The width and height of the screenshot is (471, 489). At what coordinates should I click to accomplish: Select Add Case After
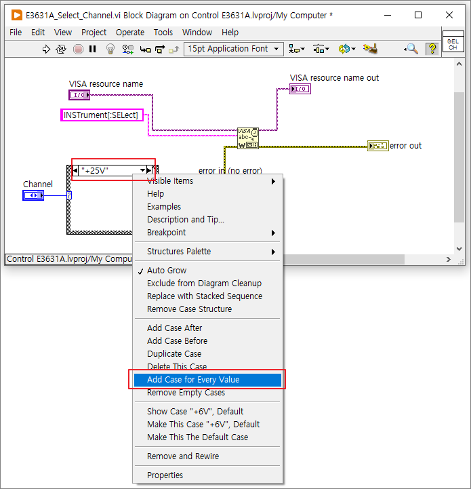coord(208,328)
